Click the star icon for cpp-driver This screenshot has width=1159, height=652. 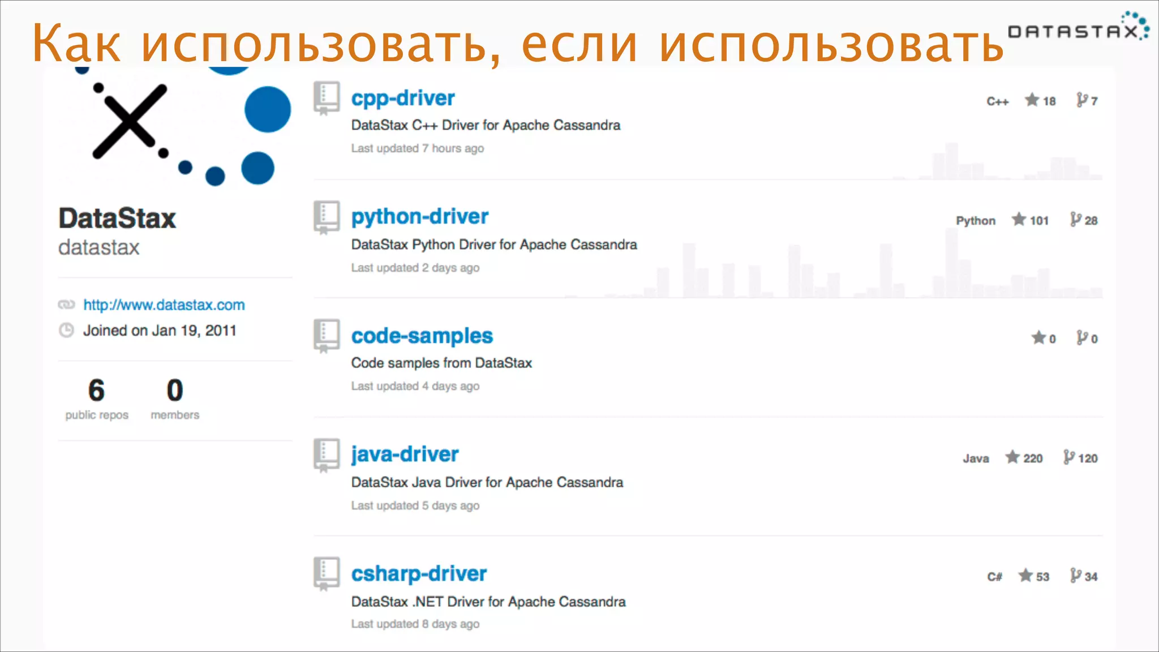1032,100
